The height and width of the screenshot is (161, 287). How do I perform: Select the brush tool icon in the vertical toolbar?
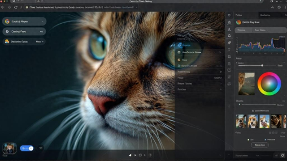coord(229,43)
